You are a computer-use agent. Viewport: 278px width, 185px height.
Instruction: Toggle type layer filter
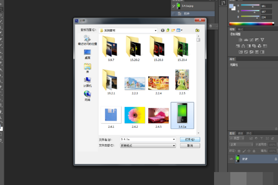click(261, 138)
